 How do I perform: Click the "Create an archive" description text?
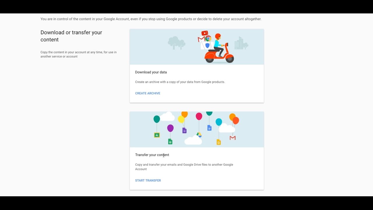click(180, 82)
